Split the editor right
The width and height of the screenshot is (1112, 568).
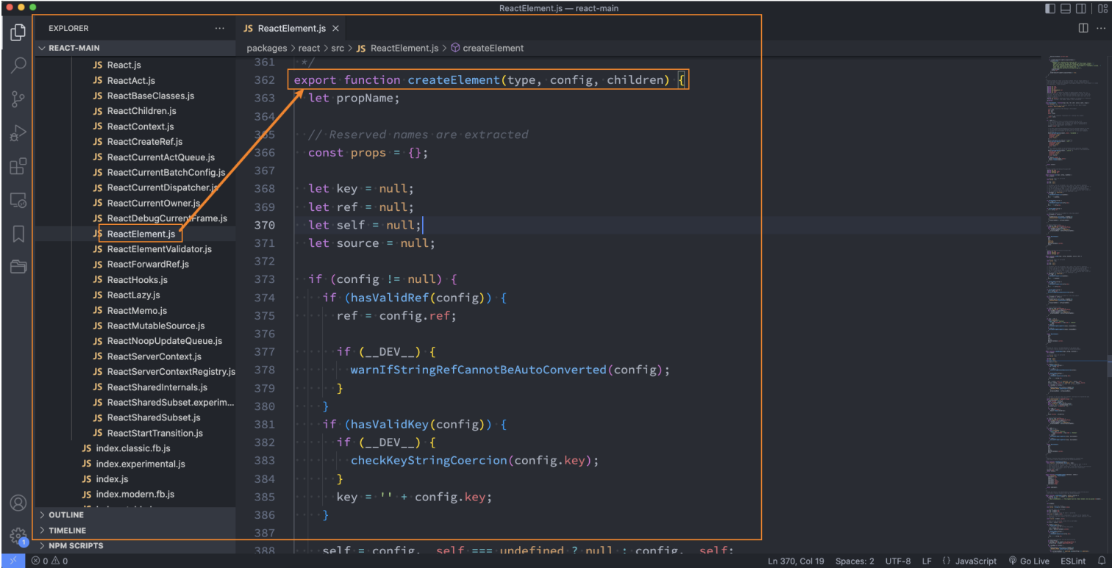tap(1083, 28)
